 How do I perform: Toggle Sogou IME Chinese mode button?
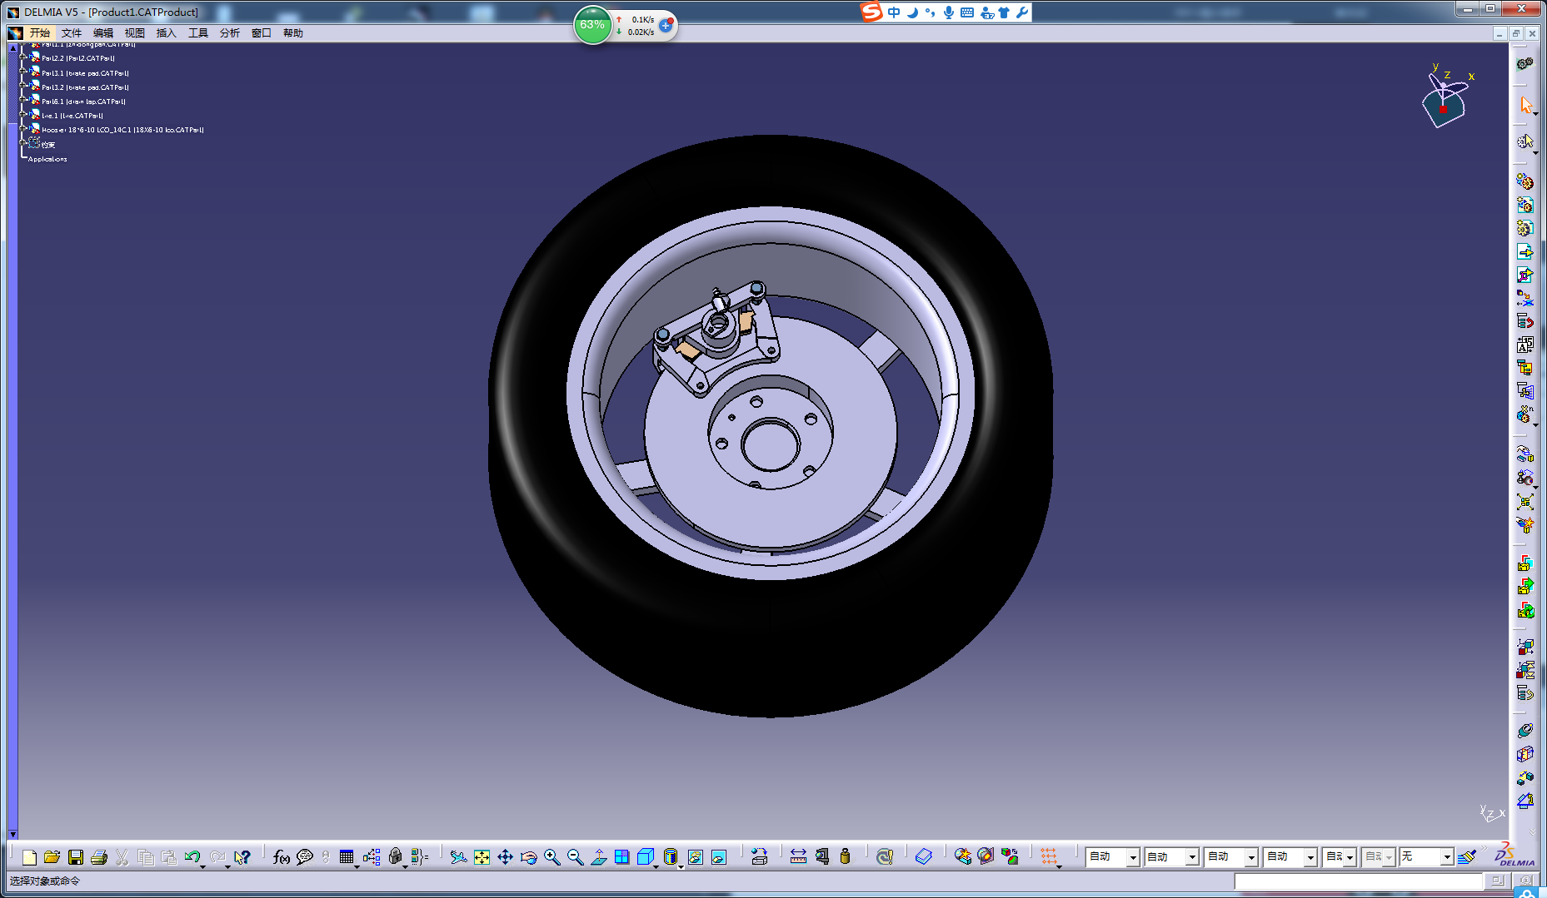point(894,12)
